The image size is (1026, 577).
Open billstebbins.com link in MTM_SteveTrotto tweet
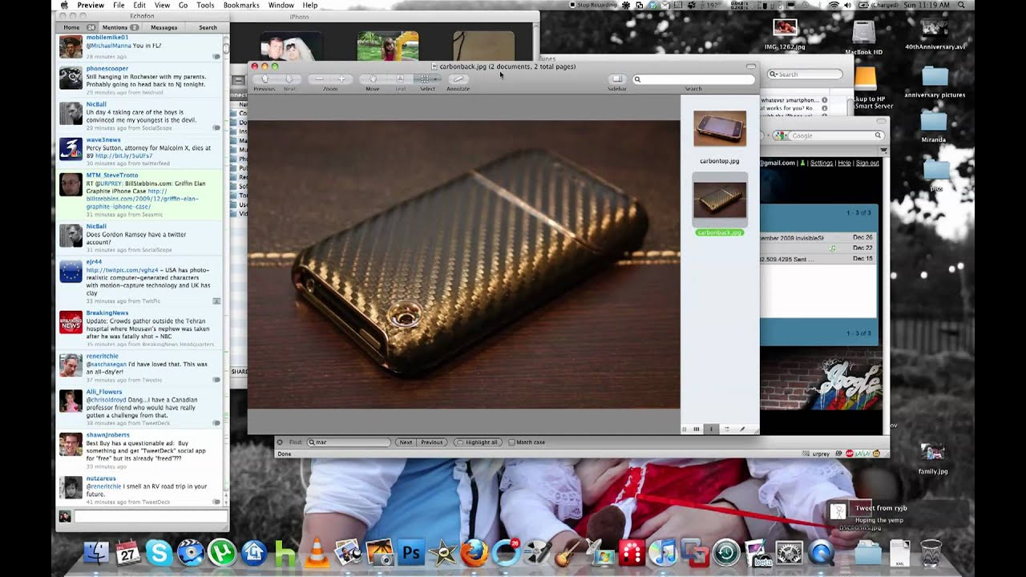(143, 199)
